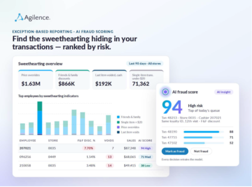Viewport: 252px width, 187px height.
Task: Sort by the AI SCORE column header
Action: (x=145, y=140)
